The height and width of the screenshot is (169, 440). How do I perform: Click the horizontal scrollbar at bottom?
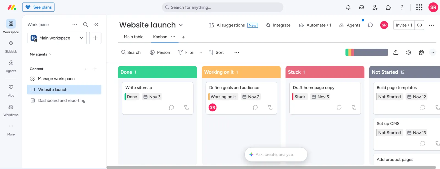[271, 167]
